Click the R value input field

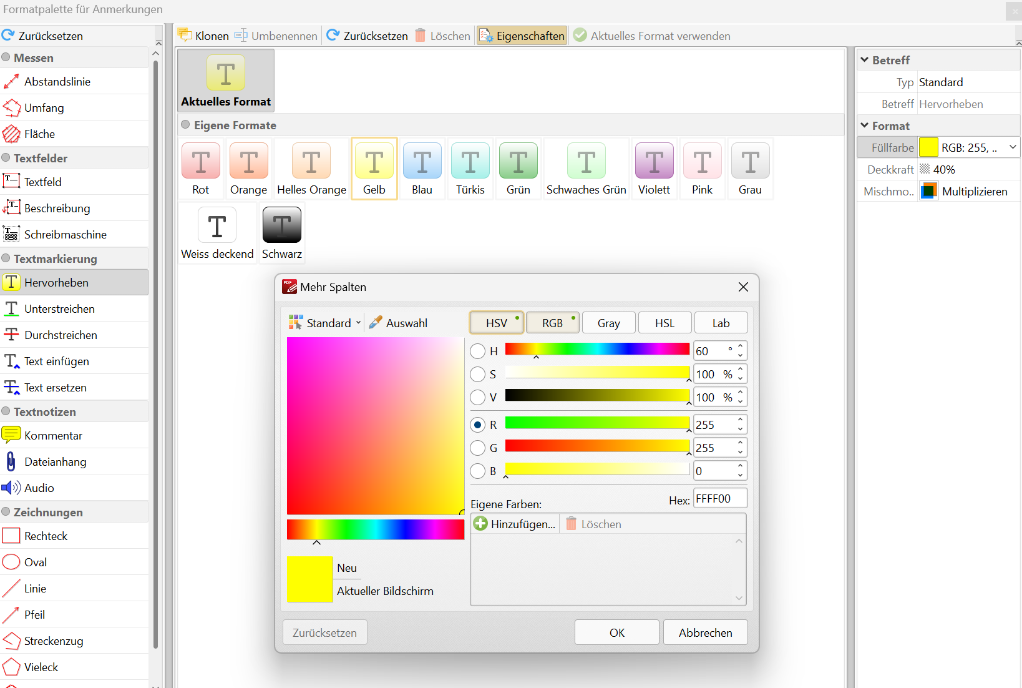click(x=715, y=425)
